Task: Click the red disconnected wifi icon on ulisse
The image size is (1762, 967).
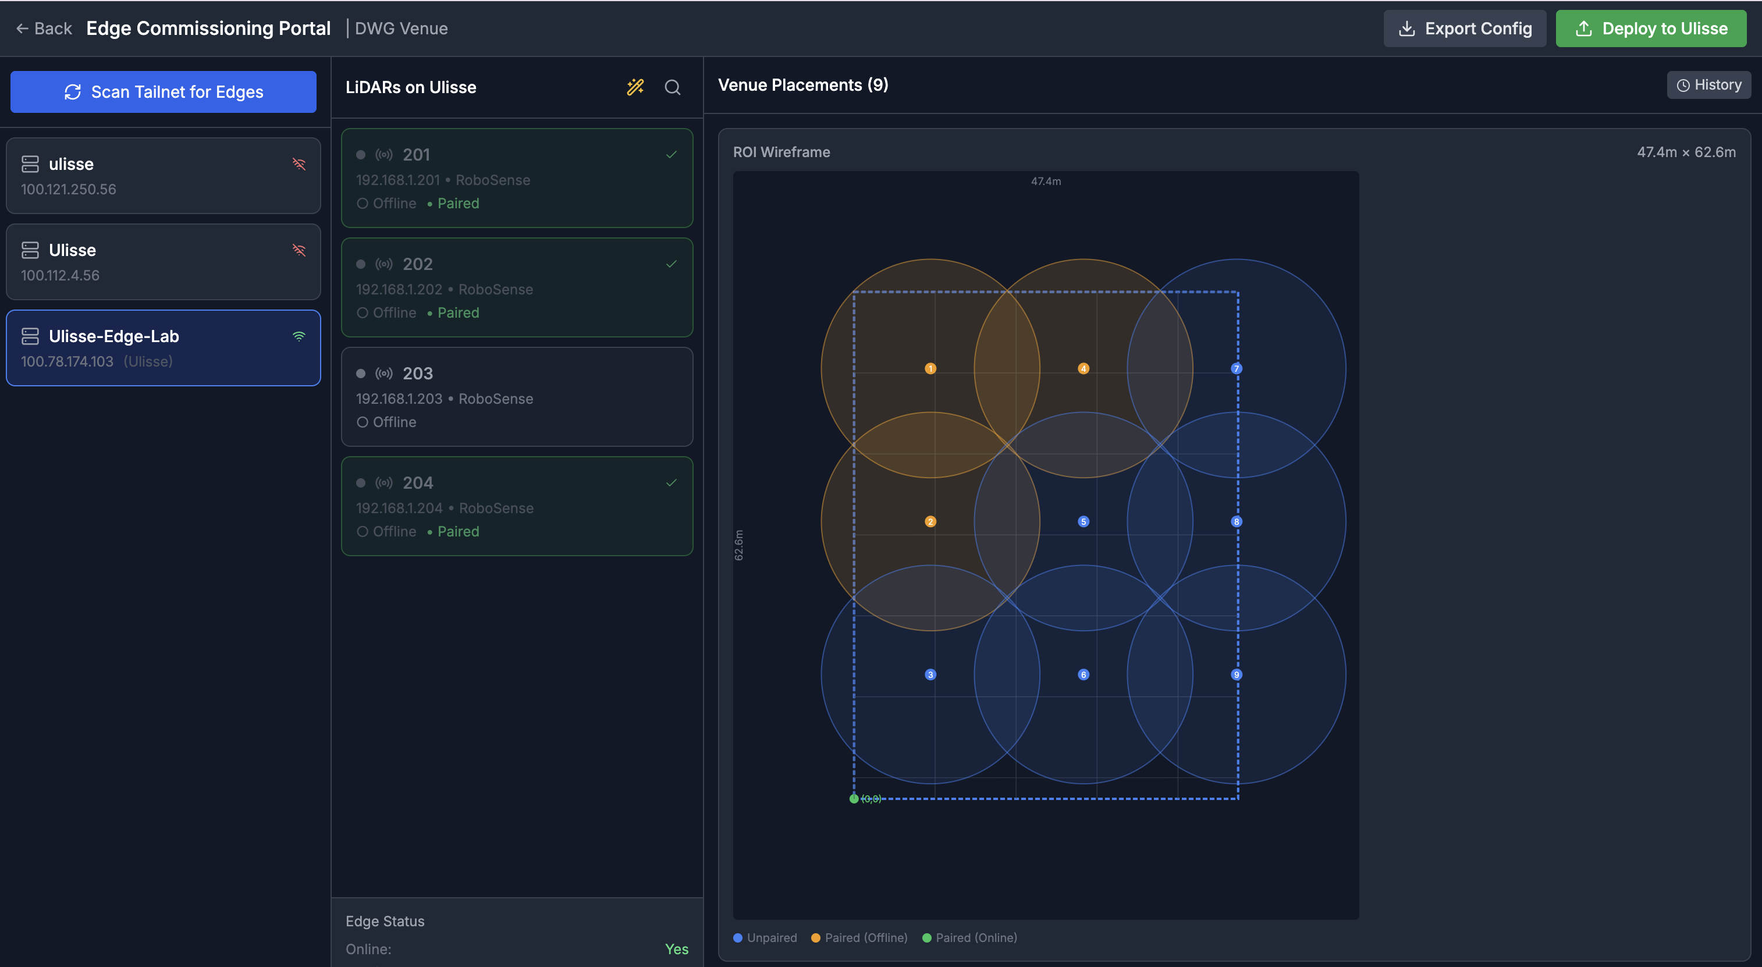Action: [300, 164]
